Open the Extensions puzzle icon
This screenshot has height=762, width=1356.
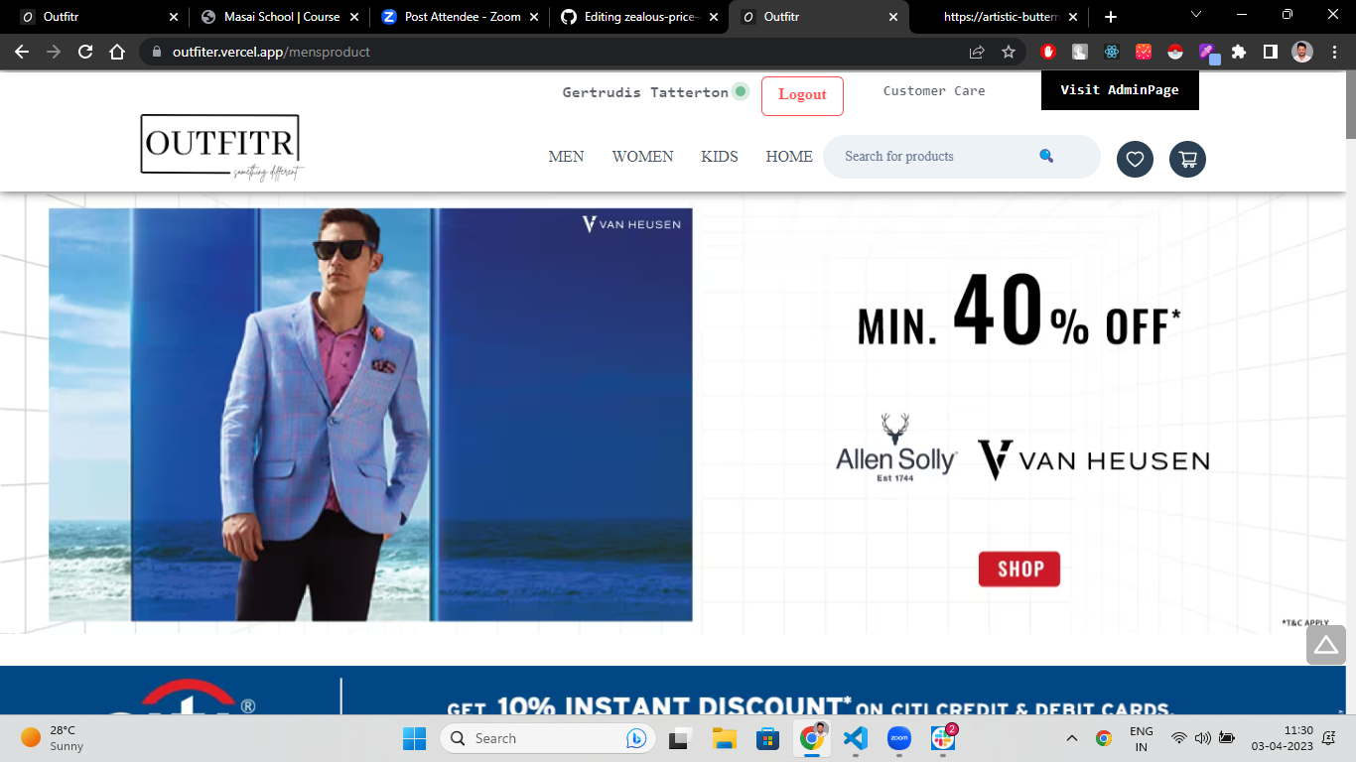tap(1239, 52)
